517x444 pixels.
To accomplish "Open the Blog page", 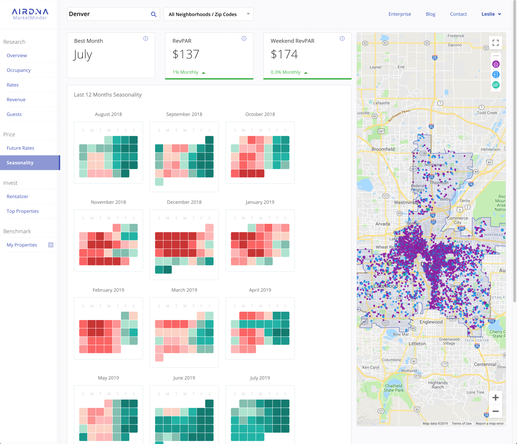I will click(x=430, y=14).
